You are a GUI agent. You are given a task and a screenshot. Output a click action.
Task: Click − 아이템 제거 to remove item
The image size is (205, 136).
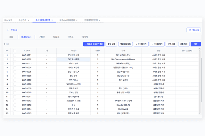click(157, 44)
